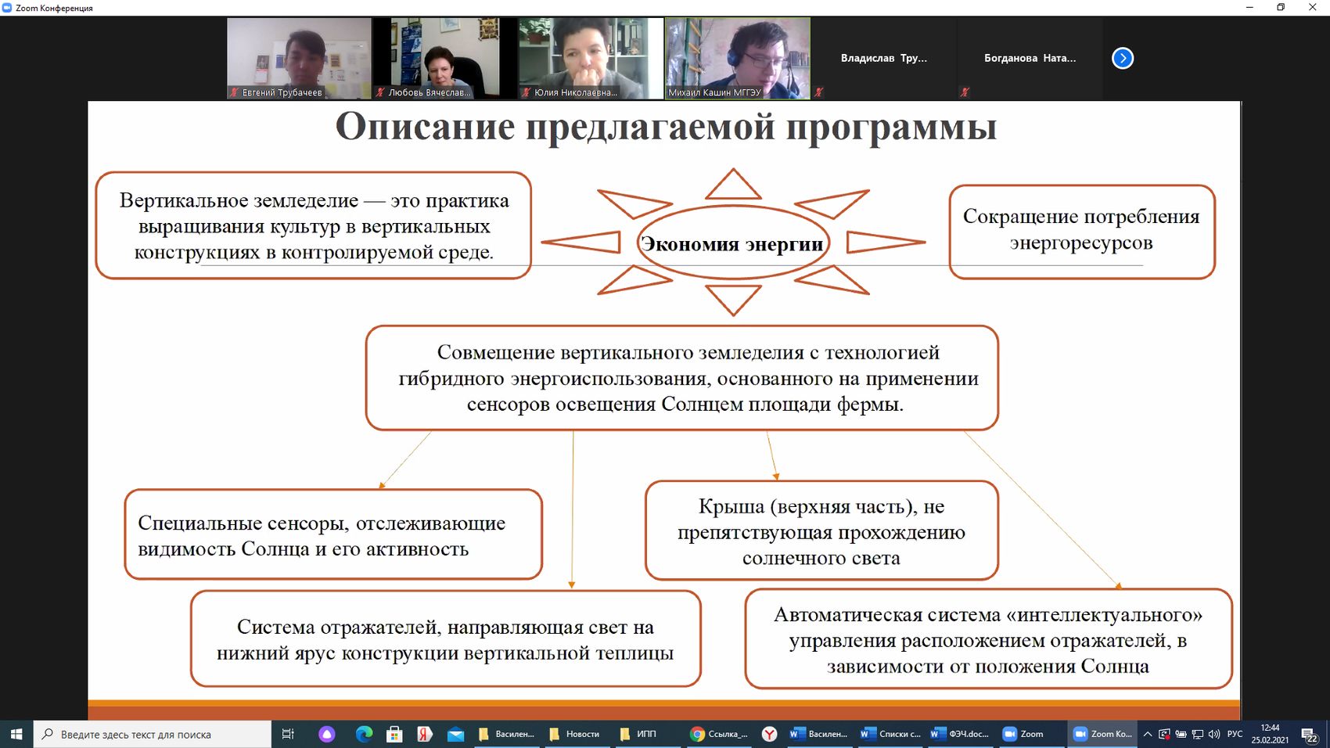
Task: Select Михаил Кашин's video thumbnail
Action: click(737, 58)
